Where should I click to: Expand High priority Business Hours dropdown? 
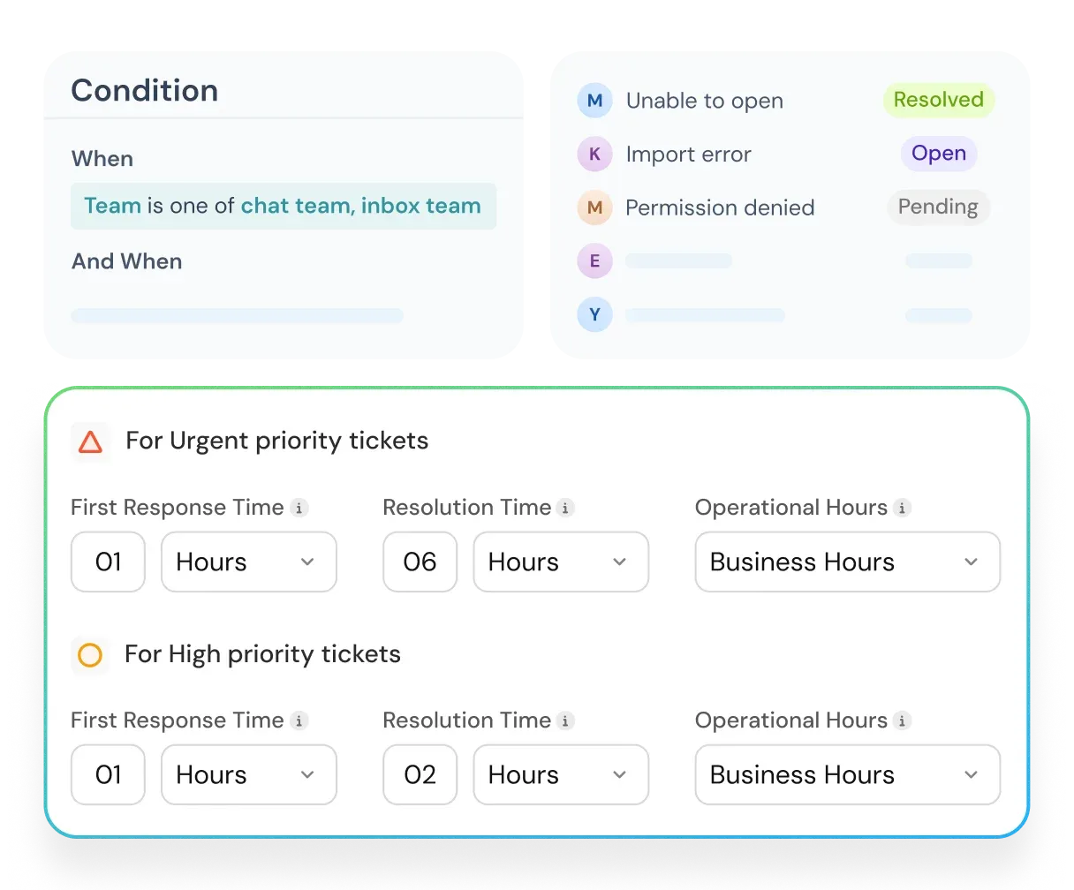847,774
